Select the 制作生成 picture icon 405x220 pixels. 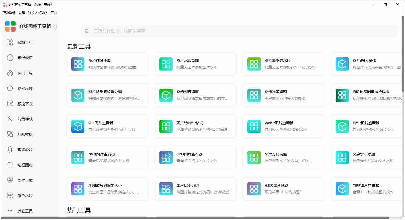tap(10, 180)
